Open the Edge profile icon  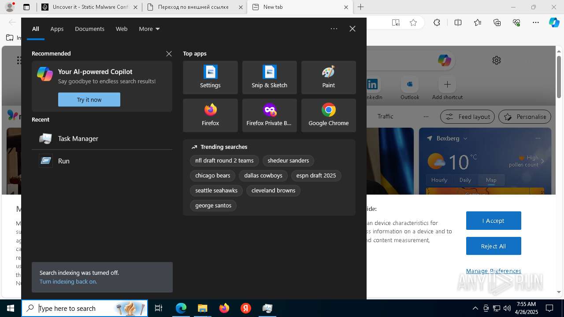coord(10,7)
